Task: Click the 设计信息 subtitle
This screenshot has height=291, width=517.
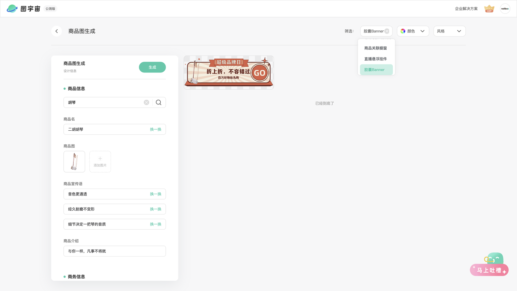Action: tap(70, 71)
